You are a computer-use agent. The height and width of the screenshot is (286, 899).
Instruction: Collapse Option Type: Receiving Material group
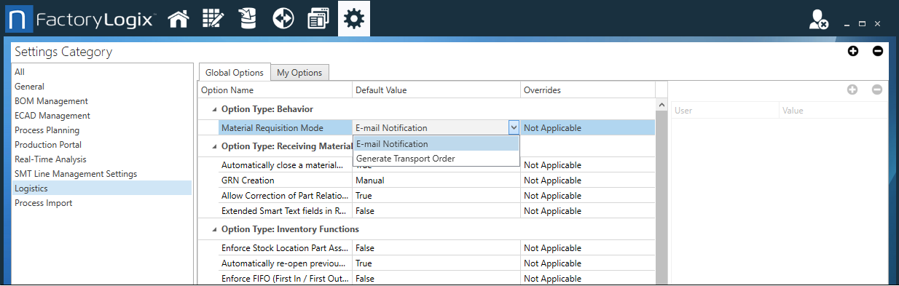(214, 147)
